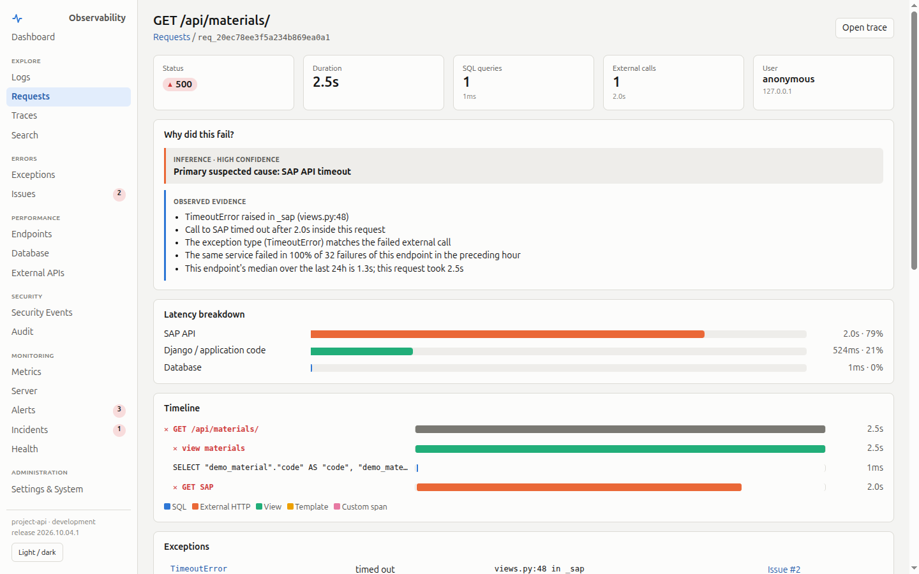
Task: Click the Alerts count badge showing 3
Action: click(x=119, y=410)
